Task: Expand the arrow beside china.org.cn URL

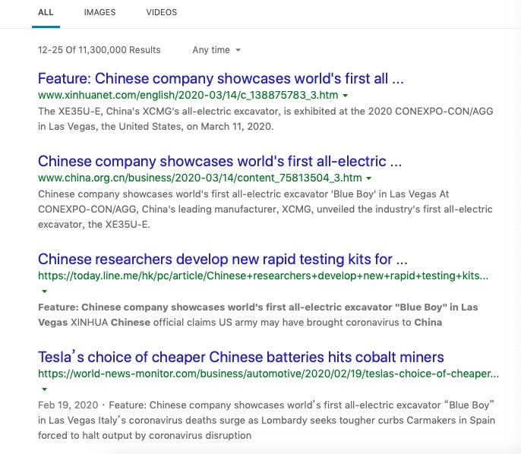Action: 369,178
